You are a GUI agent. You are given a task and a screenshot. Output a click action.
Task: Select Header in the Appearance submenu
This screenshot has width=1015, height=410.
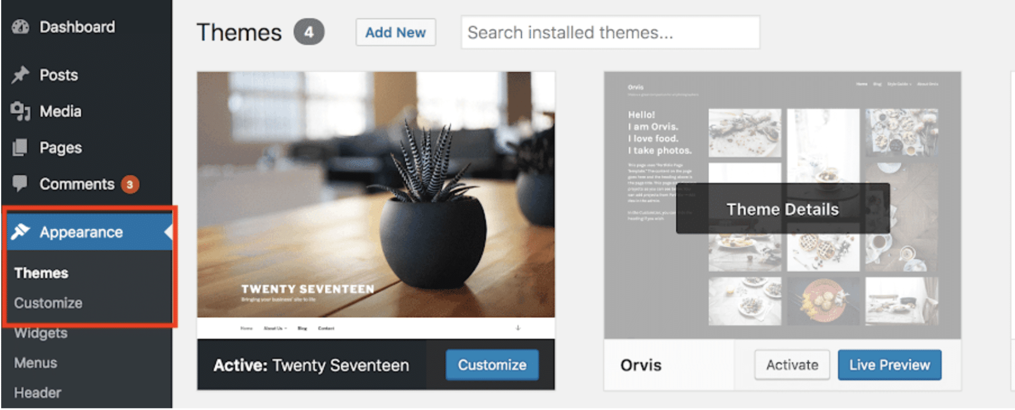(38, 393)
